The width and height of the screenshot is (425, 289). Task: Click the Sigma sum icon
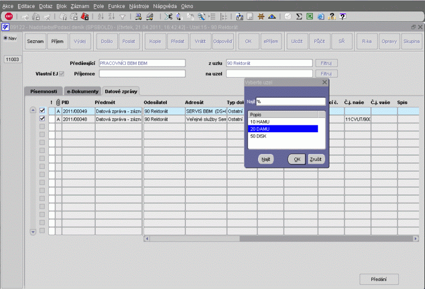pos(299,17)
